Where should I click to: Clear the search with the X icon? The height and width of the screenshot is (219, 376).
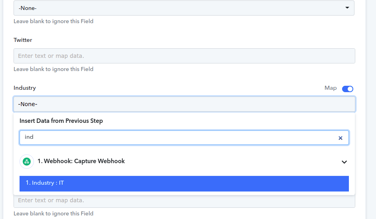[340, 138]
